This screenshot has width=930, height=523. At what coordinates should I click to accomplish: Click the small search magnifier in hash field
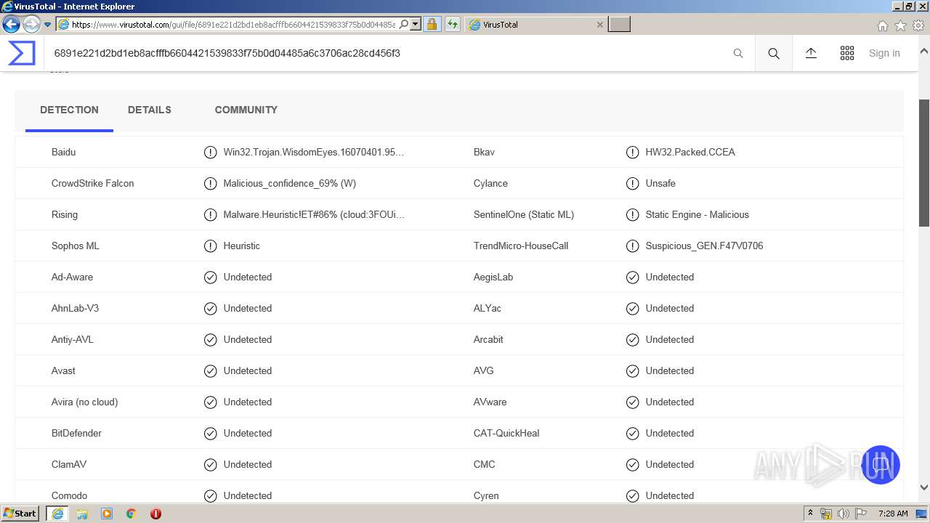[x=738, y=53]
